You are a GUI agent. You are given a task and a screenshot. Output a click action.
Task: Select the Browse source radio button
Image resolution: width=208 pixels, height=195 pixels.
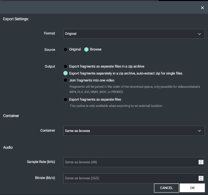click(86, 49)
